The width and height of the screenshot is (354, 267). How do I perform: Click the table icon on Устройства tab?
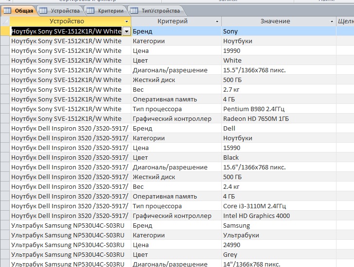(43, 11)
